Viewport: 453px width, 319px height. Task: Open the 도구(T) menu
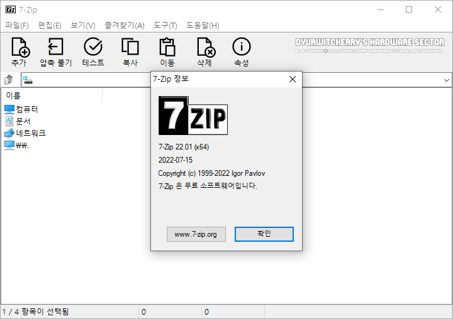coord(165,25)
